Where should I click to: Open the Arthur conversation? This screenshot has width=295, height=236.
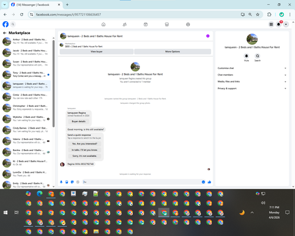pos(26,41)
